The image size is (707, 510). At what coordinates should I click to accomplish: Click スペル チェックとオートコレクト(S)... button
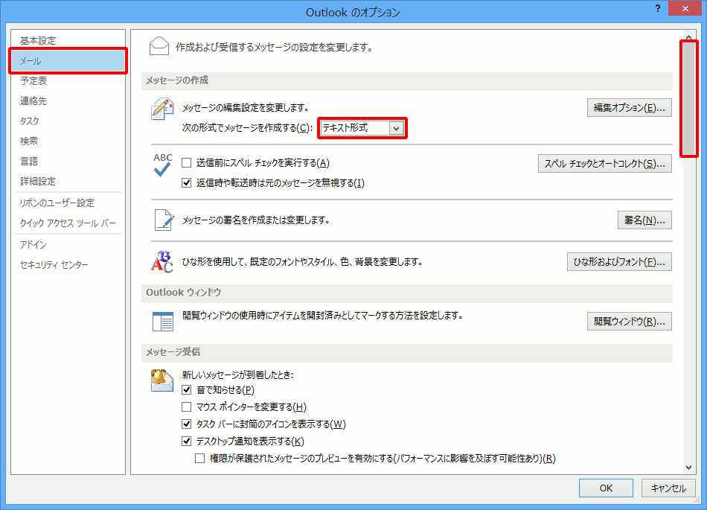point(604,163)
